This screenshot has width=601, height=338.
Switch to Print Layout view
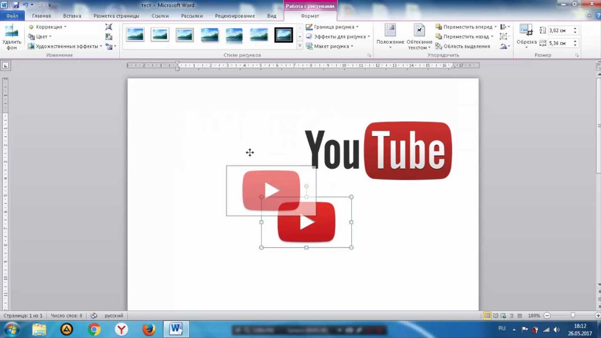click(487, 316)
